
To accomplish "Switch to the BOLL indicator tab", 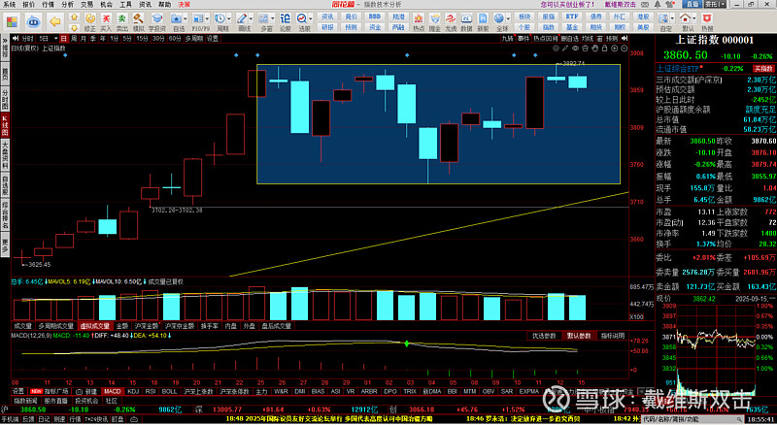I will pyautogui.click(x=169, y=391).
